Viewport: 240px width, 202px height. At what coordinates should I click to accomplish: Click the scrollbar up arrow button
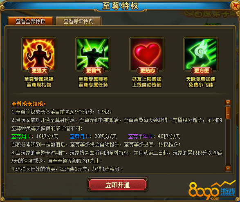click(x=228, y=102)
